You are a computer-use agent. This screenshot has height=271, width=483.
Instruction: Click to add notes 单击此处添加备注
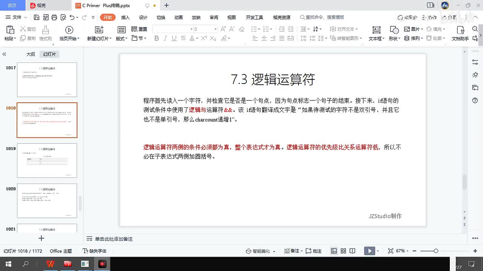tap(114, 239)
